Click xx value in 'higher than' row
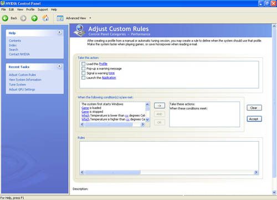This screenshot has height=200, width=277. tap(128, 119)
